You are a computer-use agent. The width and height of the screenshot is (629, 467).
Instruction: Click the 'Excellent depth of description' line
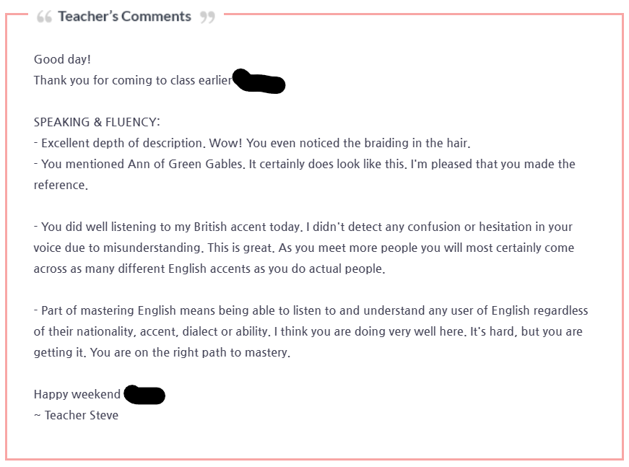[252, 143]
